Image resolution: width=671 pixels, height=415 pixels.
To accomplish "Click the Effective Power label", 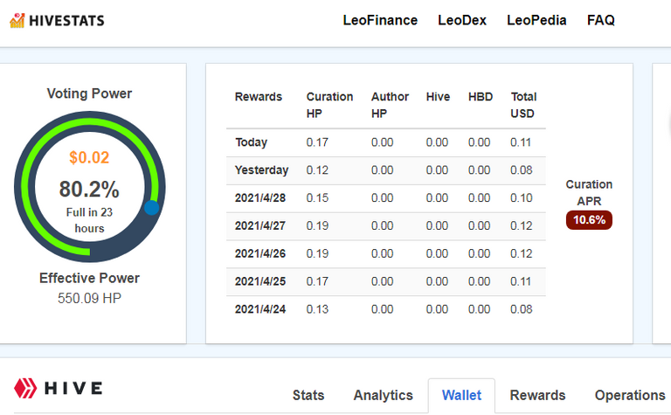I will click(x=89, y=278).
